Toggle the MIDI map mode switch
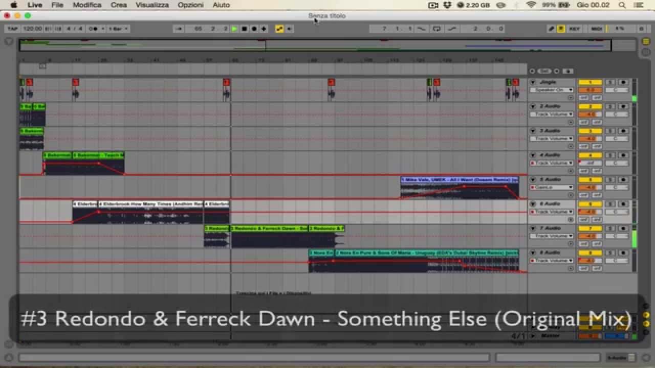 (596, 29)
